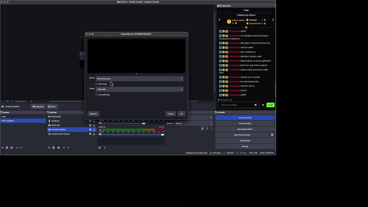Select ekran paylaşım scene
This screenshot has height=207, width=368.
tap(23, 121)
